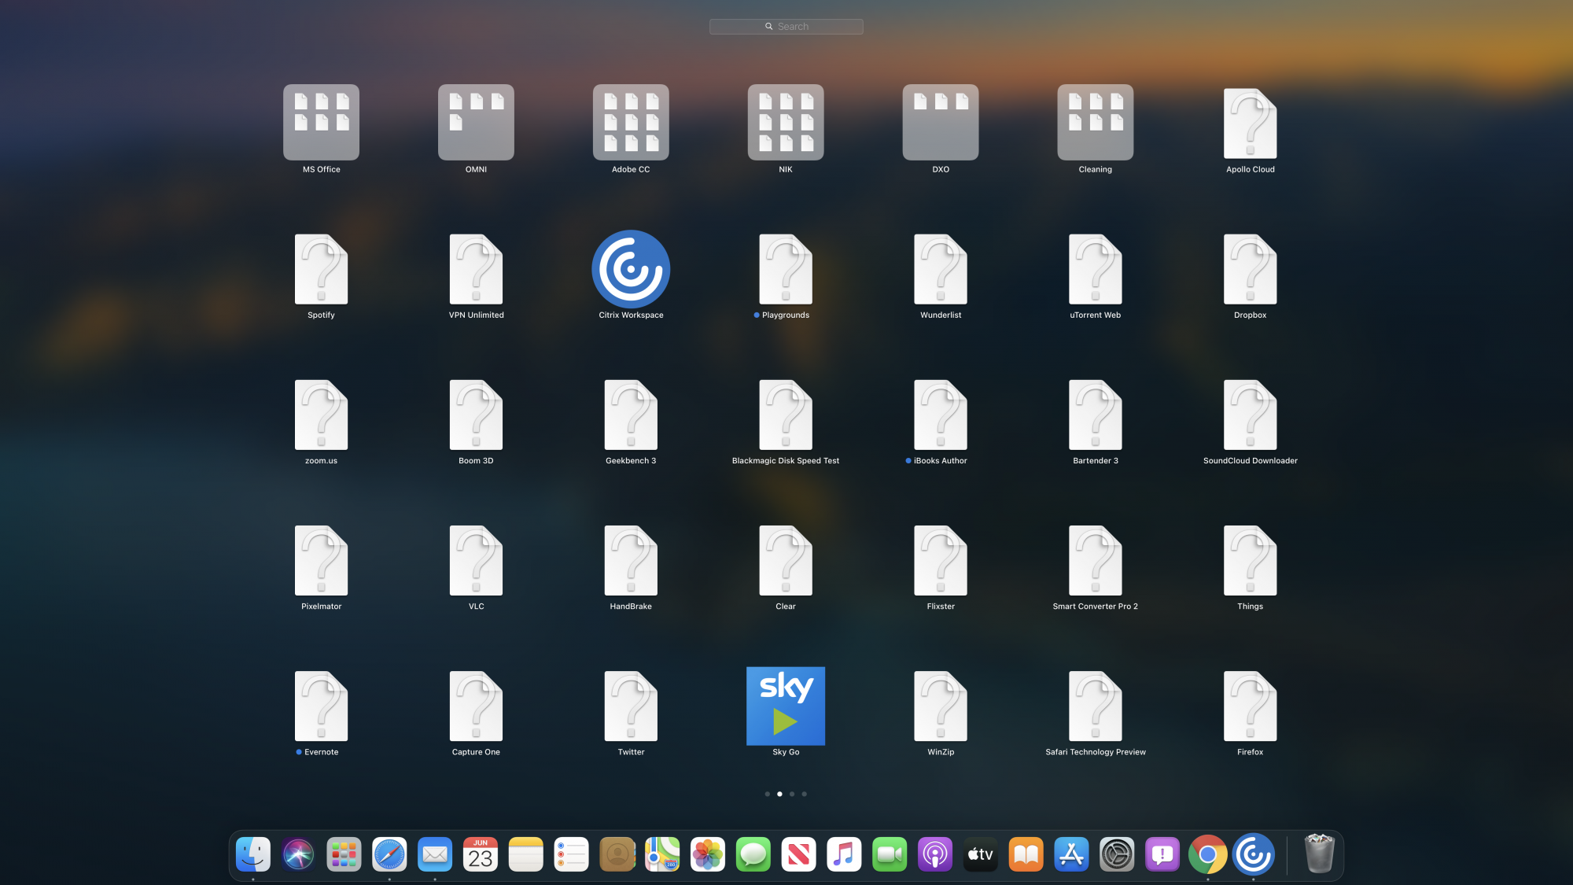Image resolution: width=1573 pixels, height=885 pixels.
Task: Launch Sky Go app
Action: click(x=786, y=706)
